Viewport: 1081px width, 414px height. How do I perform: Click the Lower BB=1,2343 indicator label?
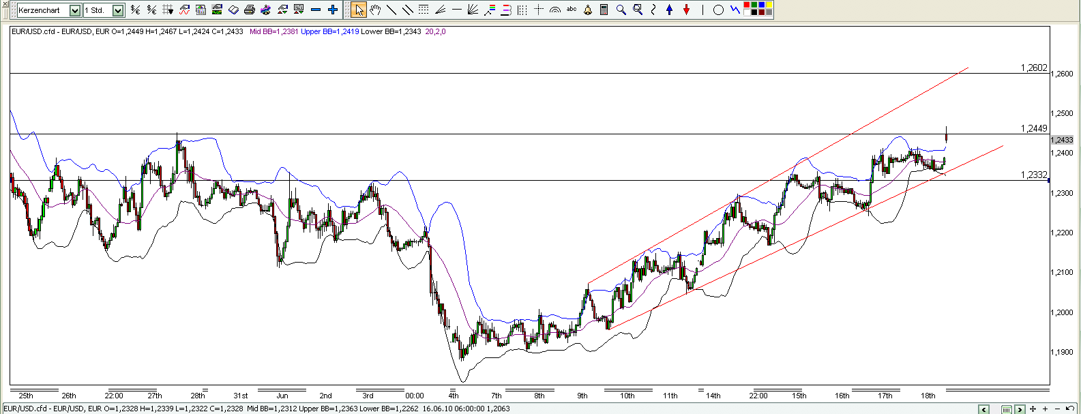coord(391,31)
